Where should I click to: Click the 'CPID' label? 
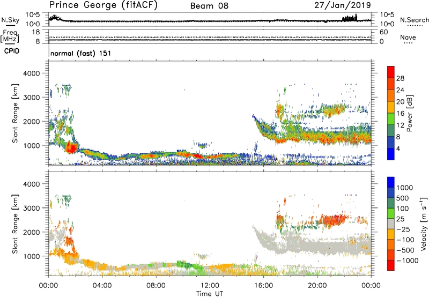[x=12, y=51]
